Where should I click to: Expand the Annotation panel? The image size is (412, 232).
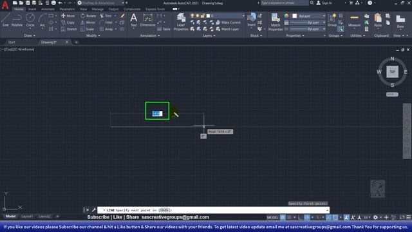tap(150, 35)
